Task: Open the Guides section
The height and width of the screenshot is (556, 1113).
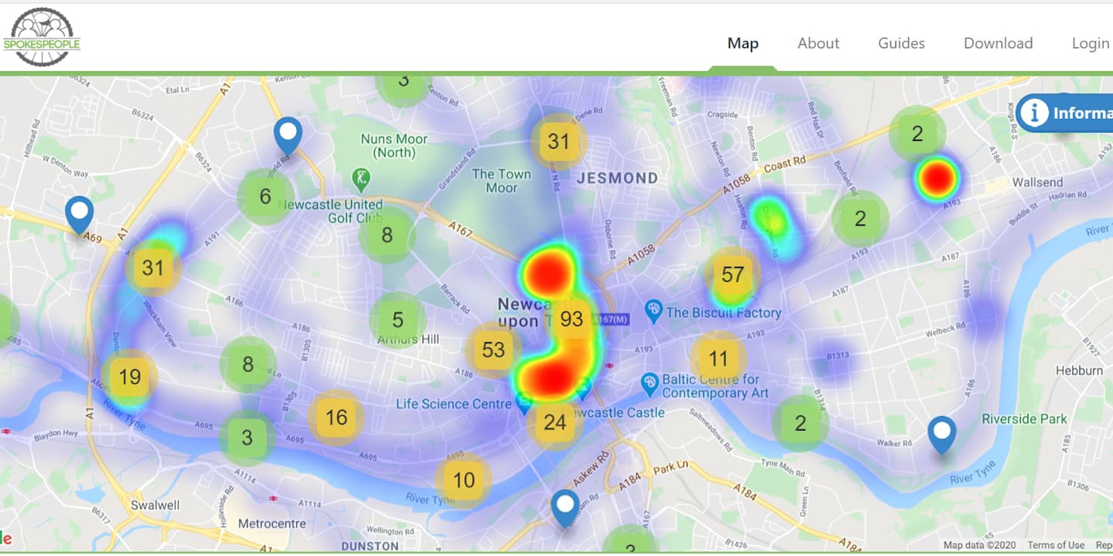Action: click(901, 43)
